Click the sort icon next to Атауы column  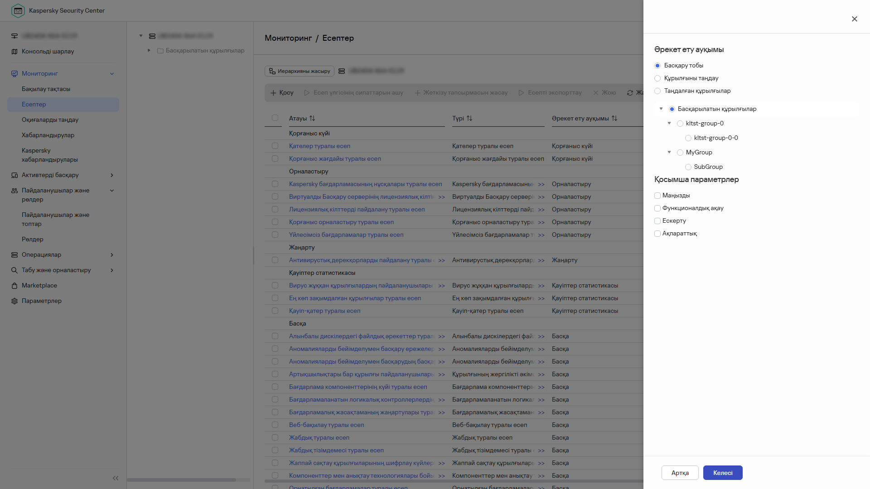click(312, 118)
